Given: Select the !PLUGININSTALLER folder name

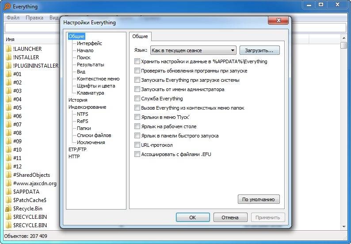Looking at the screenshot, I should (36, 65).
